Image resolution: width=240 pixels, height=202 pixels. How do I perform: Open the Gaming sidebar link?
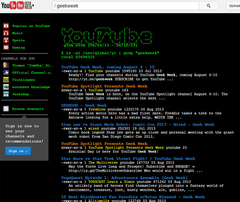click(x=18, y=48)
